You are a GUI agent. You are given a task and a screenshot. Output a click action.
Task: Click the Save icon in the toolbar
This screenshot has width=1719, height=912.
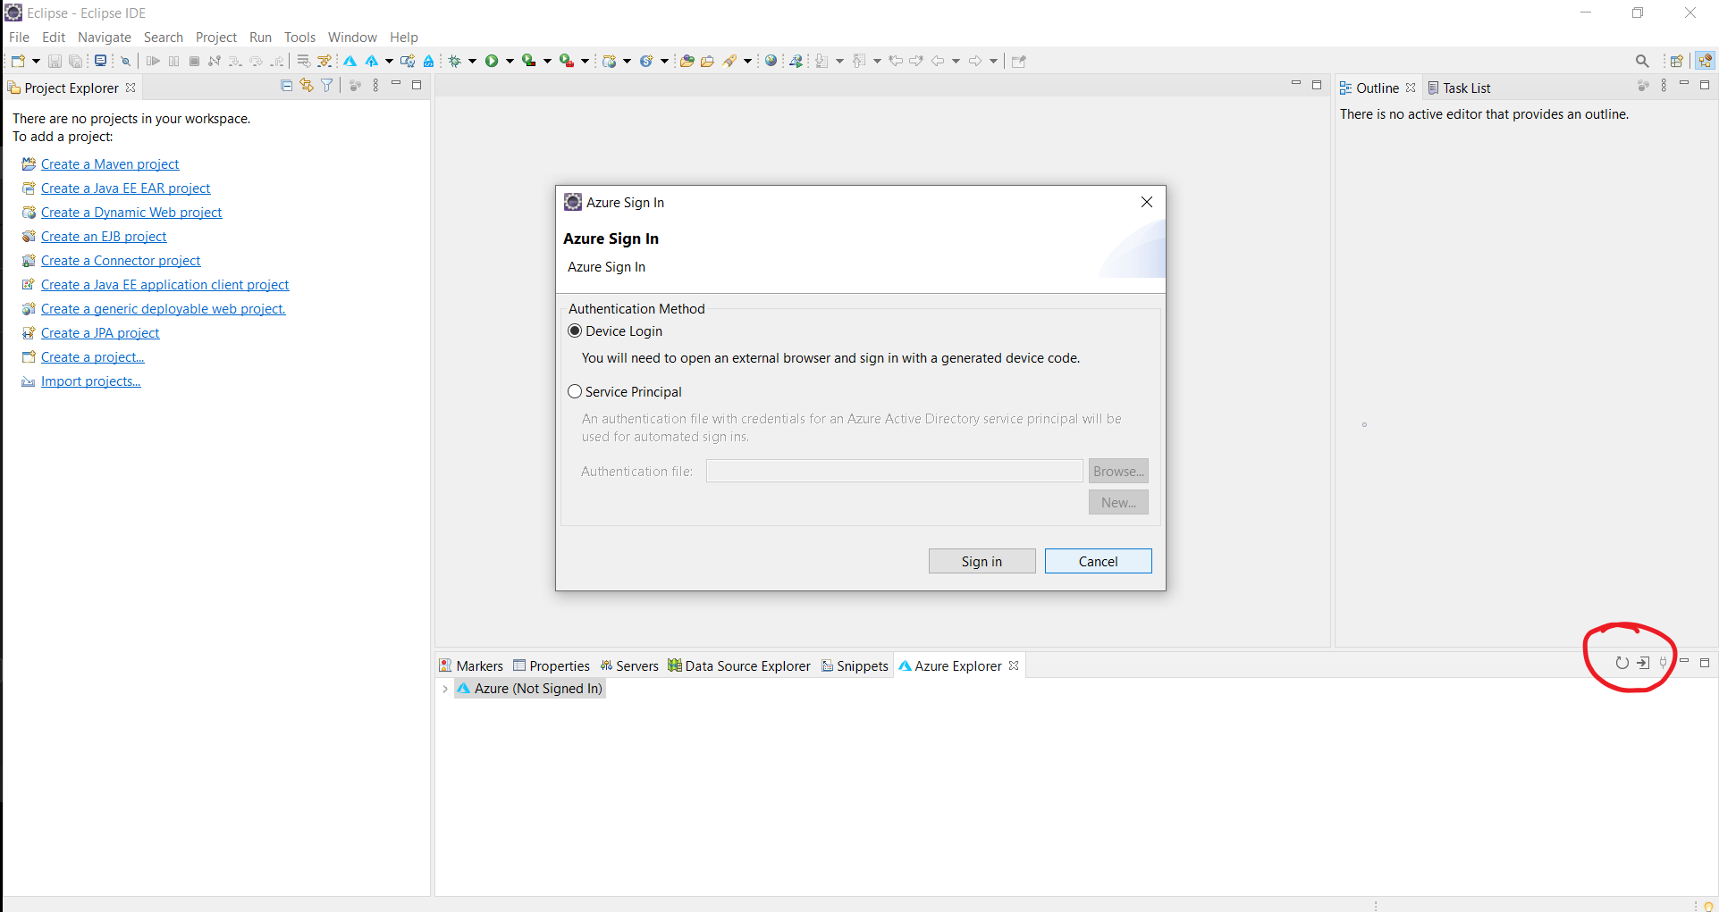pos(55,61)
